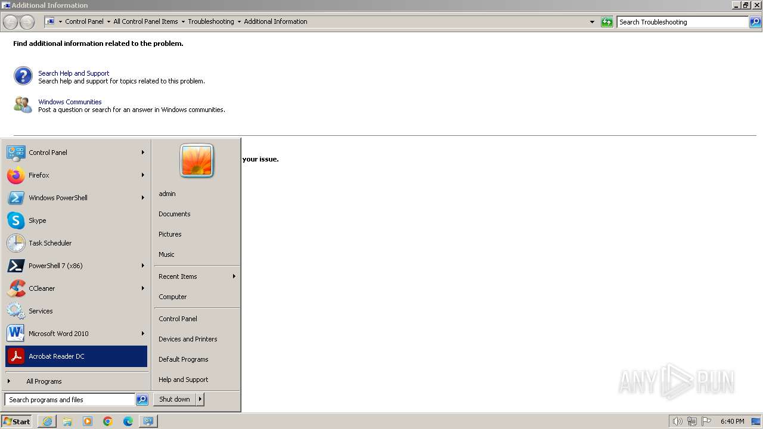Open Pictures from the Start menu
Viewport: 763px width, 429px height.
[x=170, y=234]
